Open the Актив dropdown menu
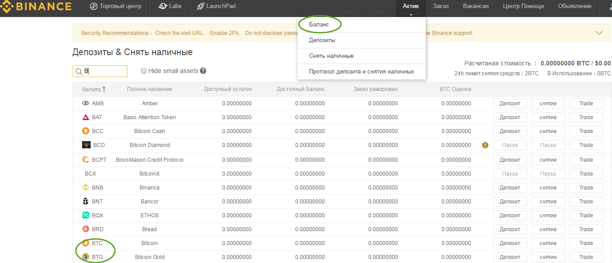 pyautogui.click(x=411, y=6)
